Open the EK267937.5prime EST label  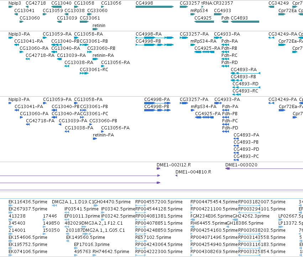pos(28,209)
